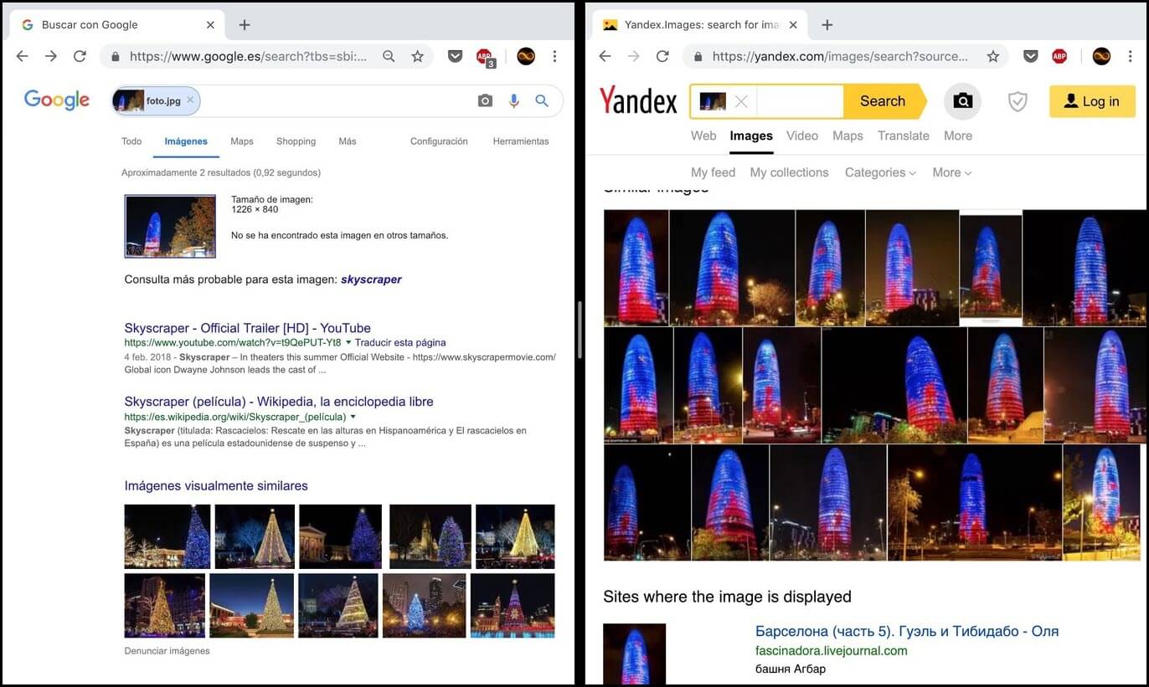The width and height of the screenshot is (1149, 687).
Task: Expand the More dropdown beside Categories
Action: tap(952, 172)
